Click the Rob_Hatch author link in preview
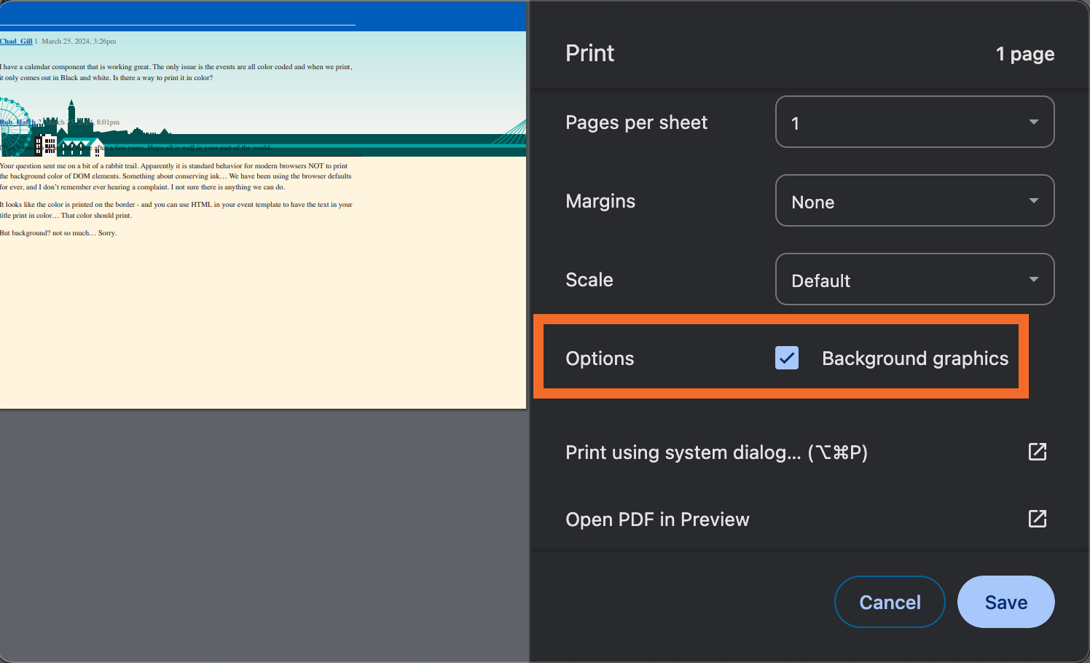Image resolution: width=1090 pixels, height=663 pixels. pos(17,122)
